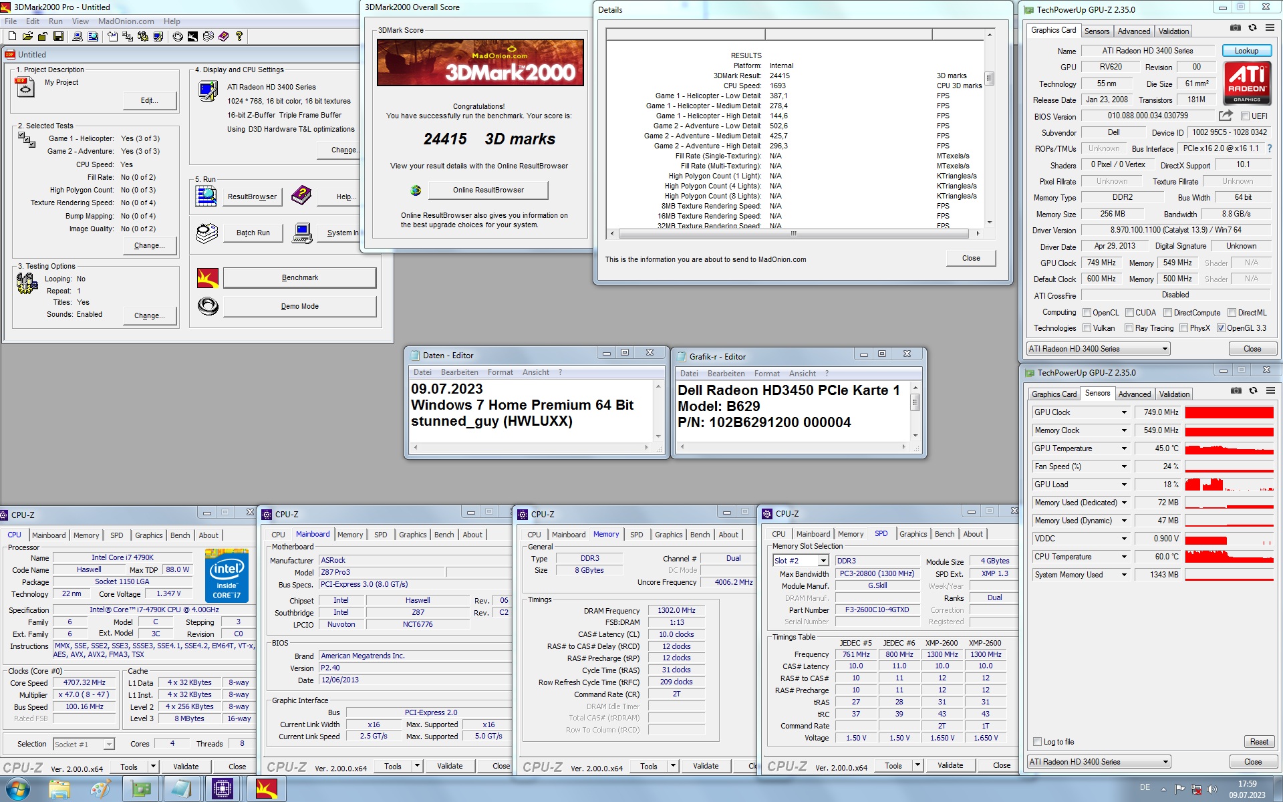Click the Open project folder icon in 3DMark toolbar
Image resolution: width=1283 pixels, height=802 pixels.
coord(27,36)
